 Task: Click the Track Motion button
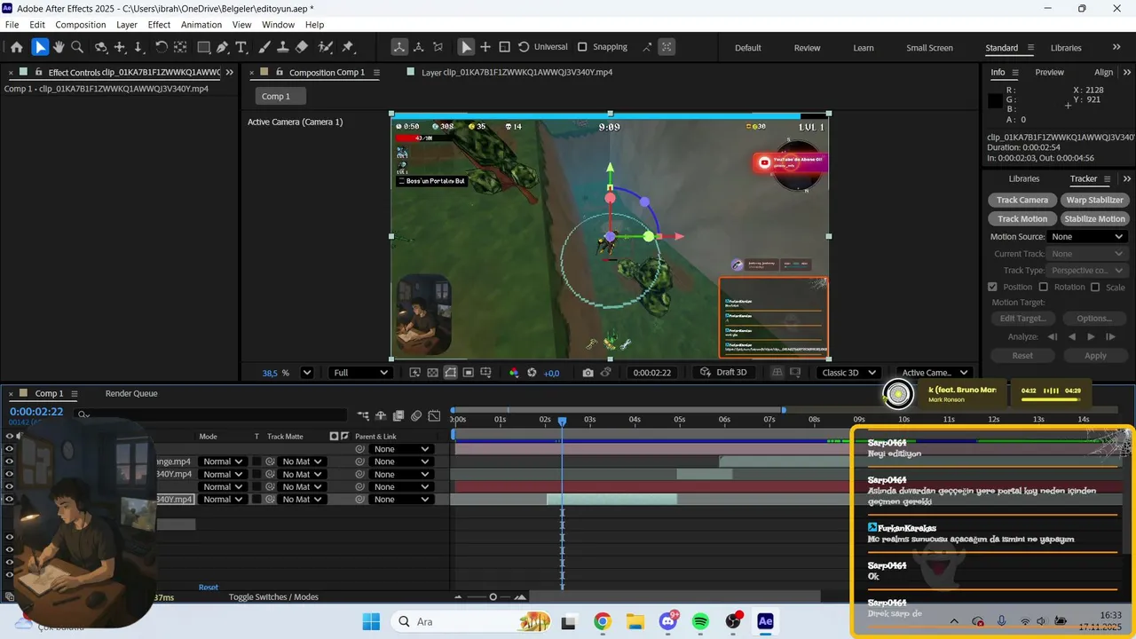tap(1022, 218)
